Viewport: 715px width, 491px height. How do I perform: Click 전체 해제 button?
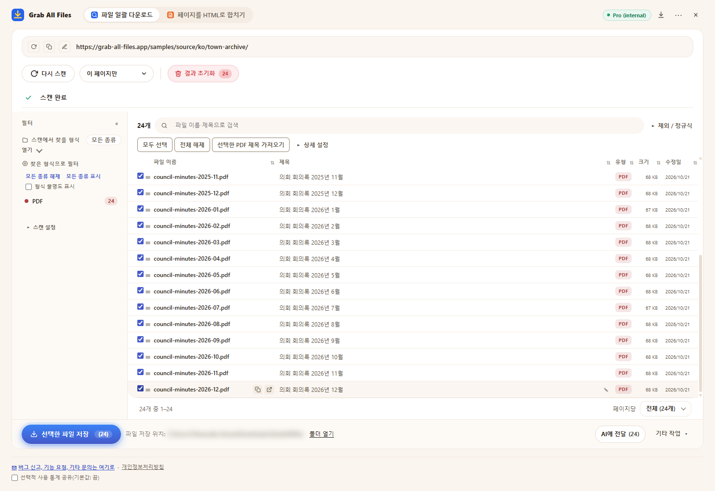[192, 145]
